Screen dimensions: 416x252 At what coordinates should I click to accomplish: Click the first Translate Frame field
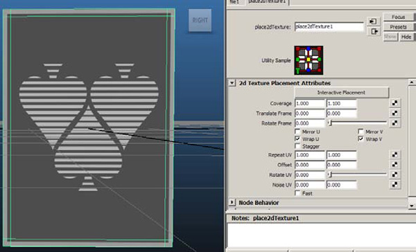click(310, 114)
